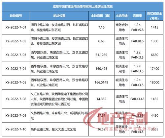This screenshot has height=138, width=165.
Task: Click the 竞买保证金 (万元) column header
Action: (154, 16)
